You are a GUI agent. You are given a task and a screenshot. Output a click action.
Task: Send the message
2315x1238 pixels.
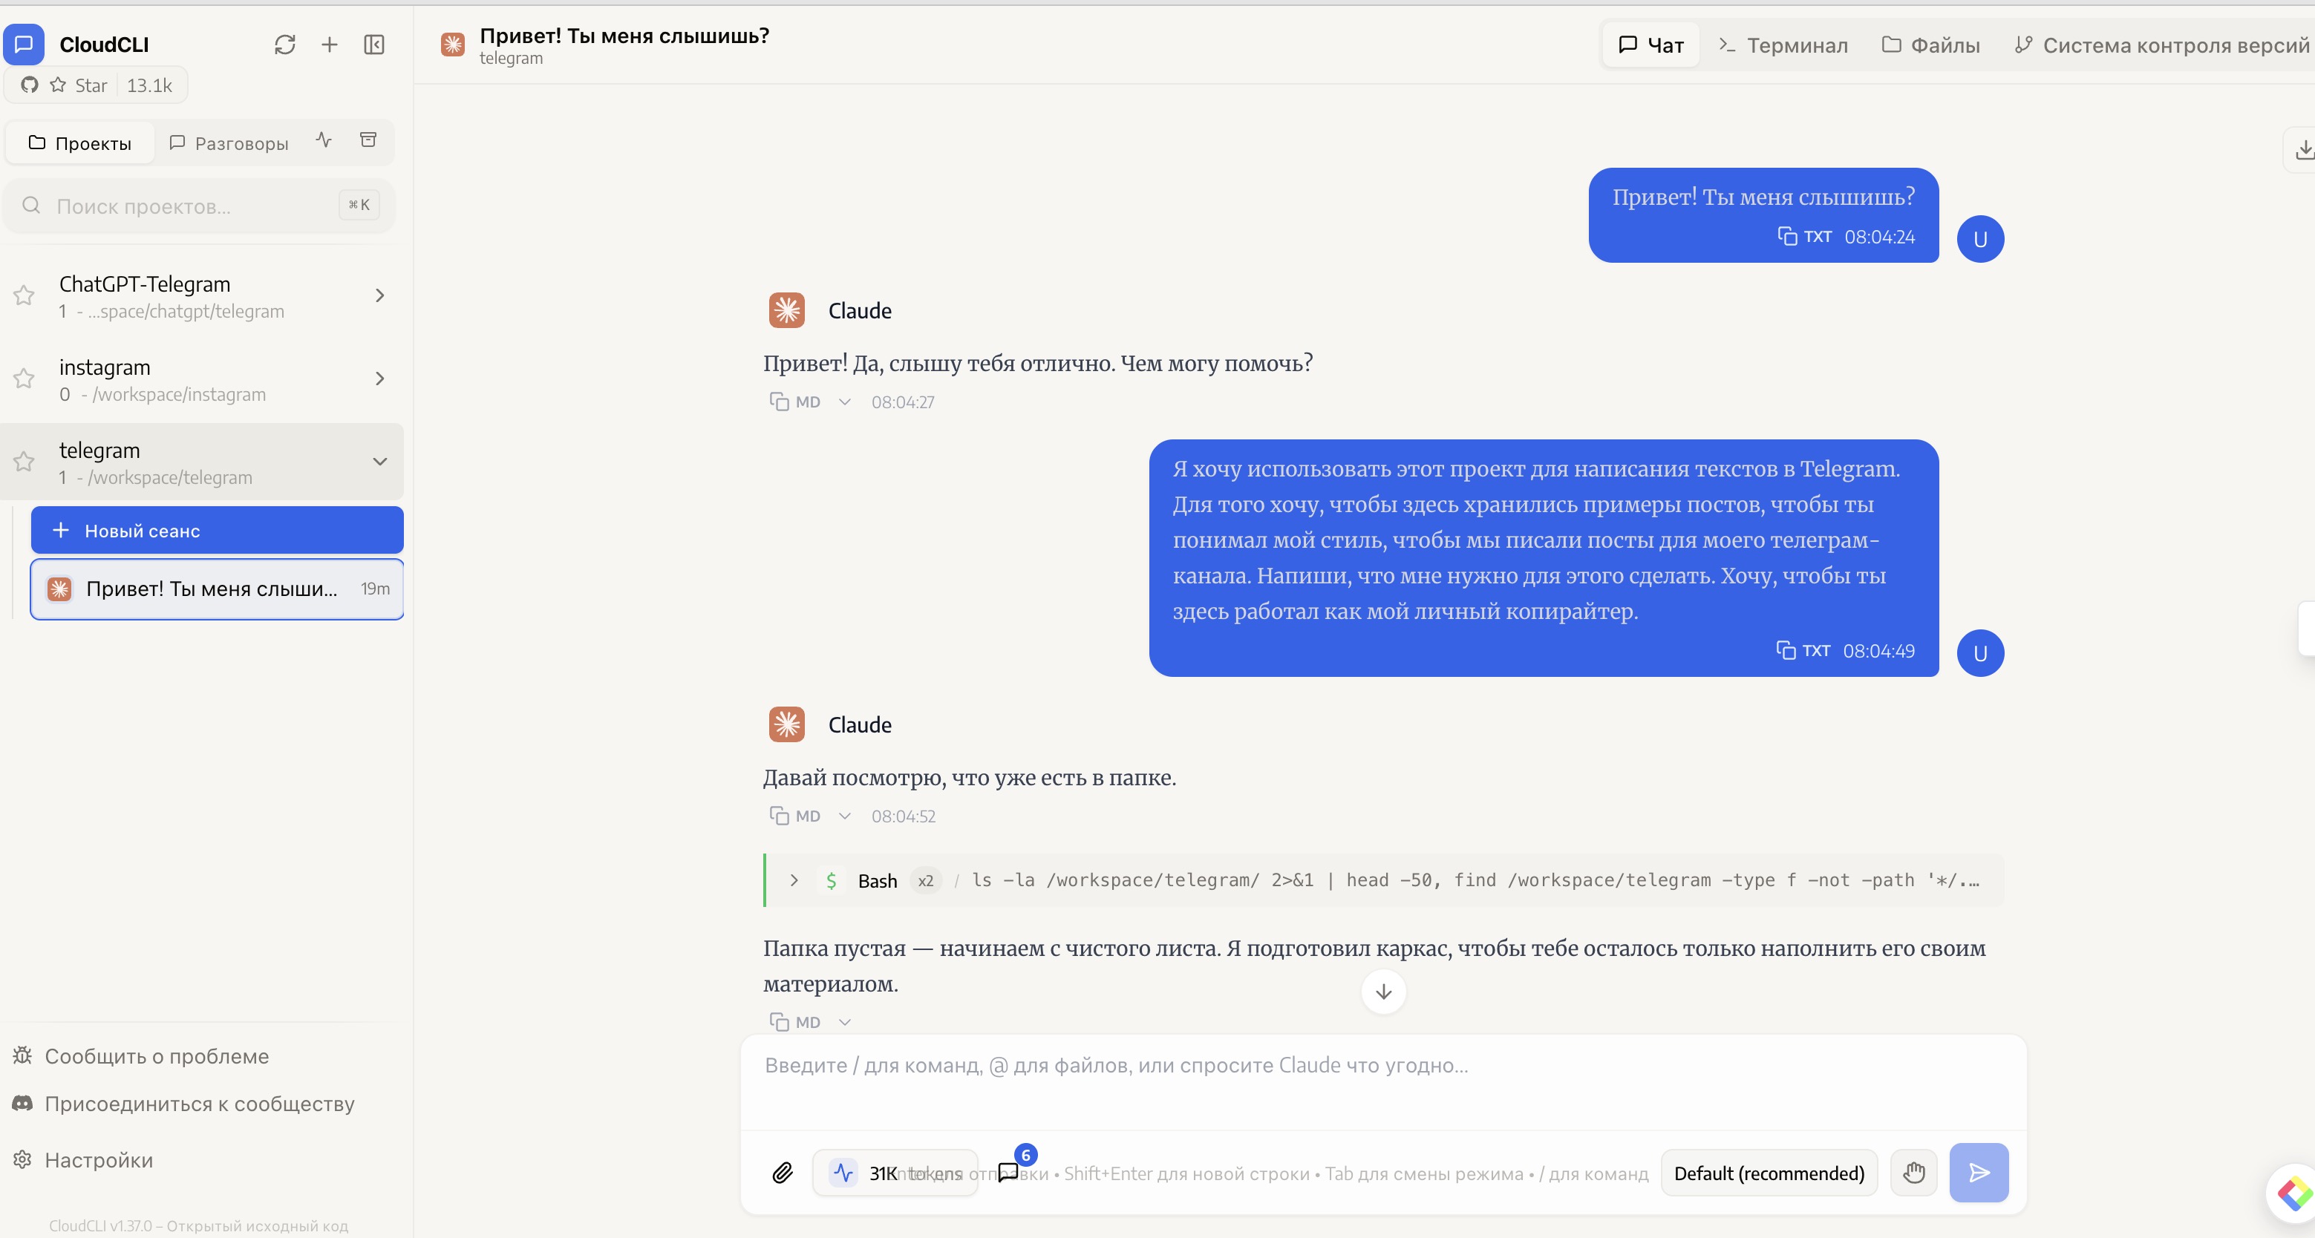1979,1173
